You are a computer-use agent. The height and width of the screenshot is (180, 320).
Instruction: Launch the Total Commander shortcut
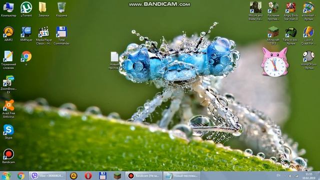(61, 35)
